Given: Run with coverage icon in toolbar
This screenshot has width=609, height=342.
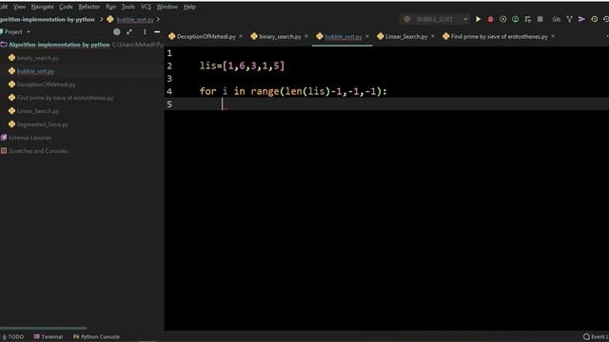Looking at the screenshot, I should click(x=503, y=19).
